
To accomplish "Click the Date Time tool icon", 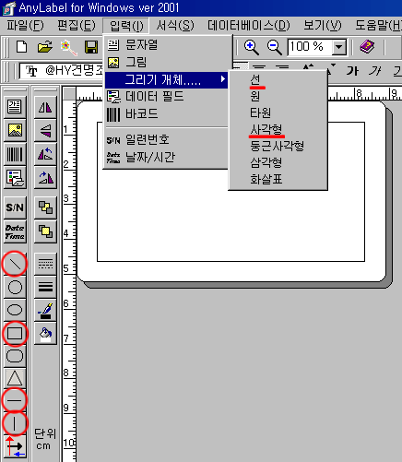I will [x=15, y=231].
